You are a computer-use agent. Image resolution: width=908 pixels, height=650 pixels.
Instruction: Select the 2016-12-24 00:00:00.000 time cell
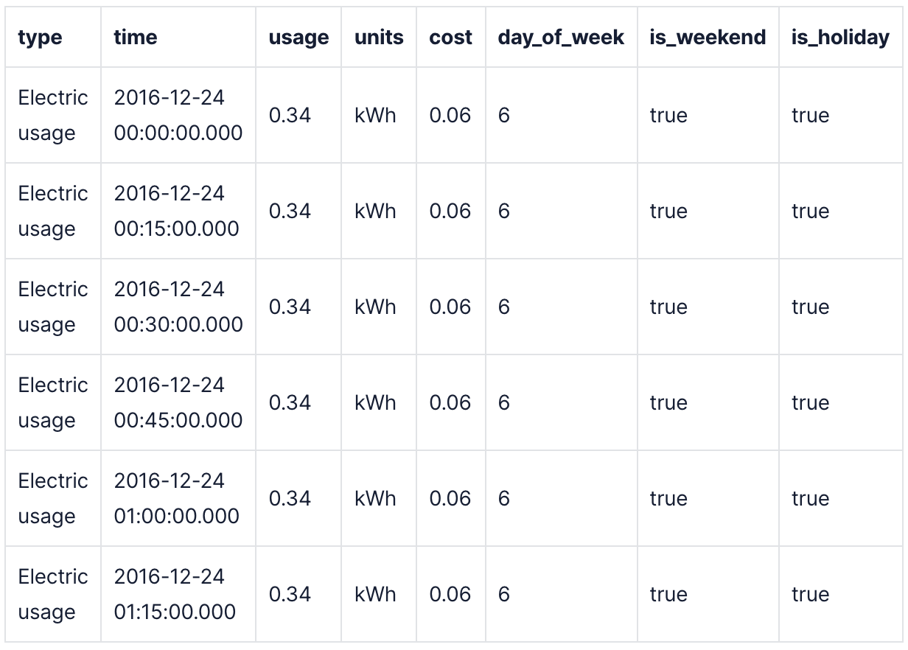178,115
